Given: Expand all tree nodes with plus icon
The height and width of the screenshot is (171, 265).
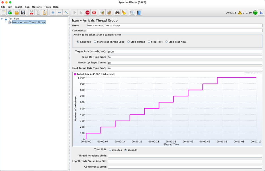Looking at the screenshot, I should pos(53,12).
